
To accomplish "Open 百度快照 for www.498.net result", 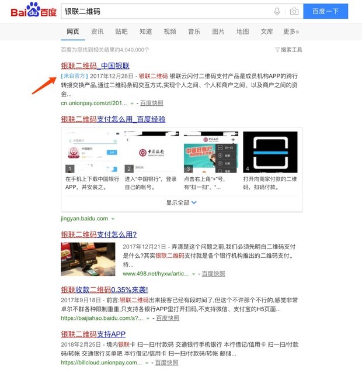I will [x=213, y=274].
